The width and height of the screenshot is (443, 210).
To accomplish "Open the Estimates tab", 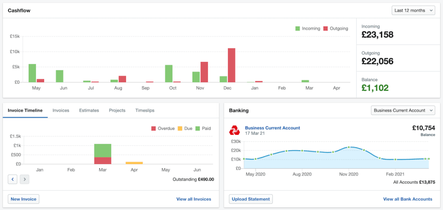I will tap(89, 111).
